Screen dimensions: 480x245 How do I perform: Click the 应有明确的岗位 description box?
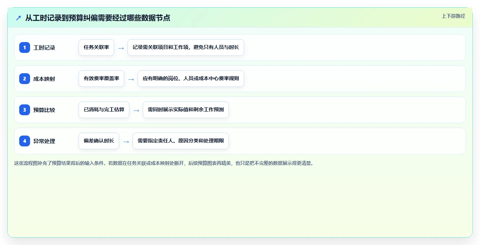click(191, 79)
